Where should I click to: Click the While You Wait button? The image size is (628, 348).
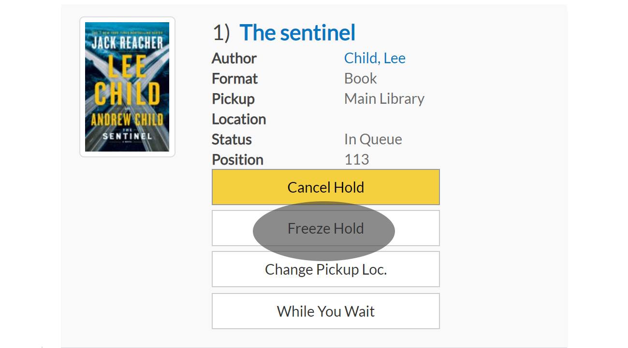pyautogui.click(x=326, y=311)
